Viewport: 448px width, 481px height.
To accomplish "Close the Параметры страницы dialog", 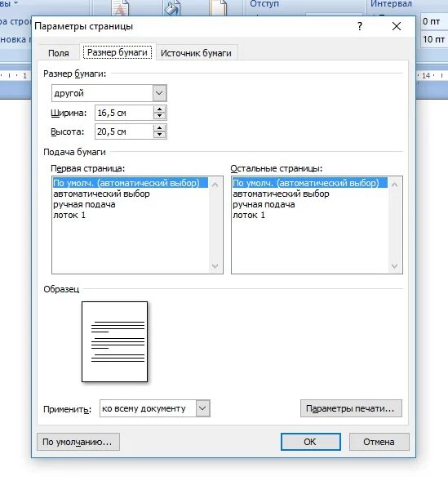I will click(397, 26).
